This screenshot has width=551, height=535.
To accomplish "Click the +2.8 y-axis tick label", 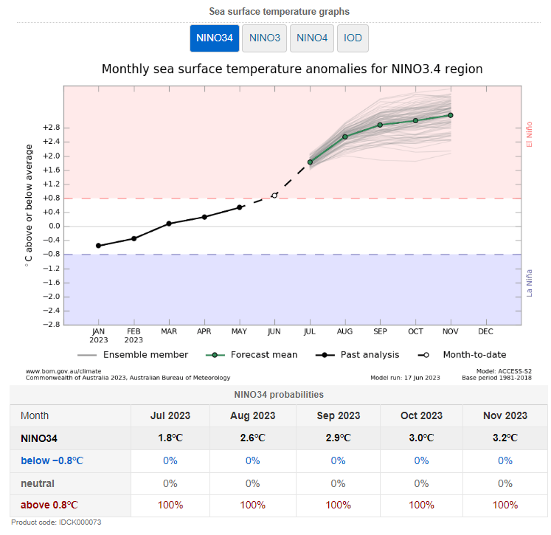I will point(52,128).
